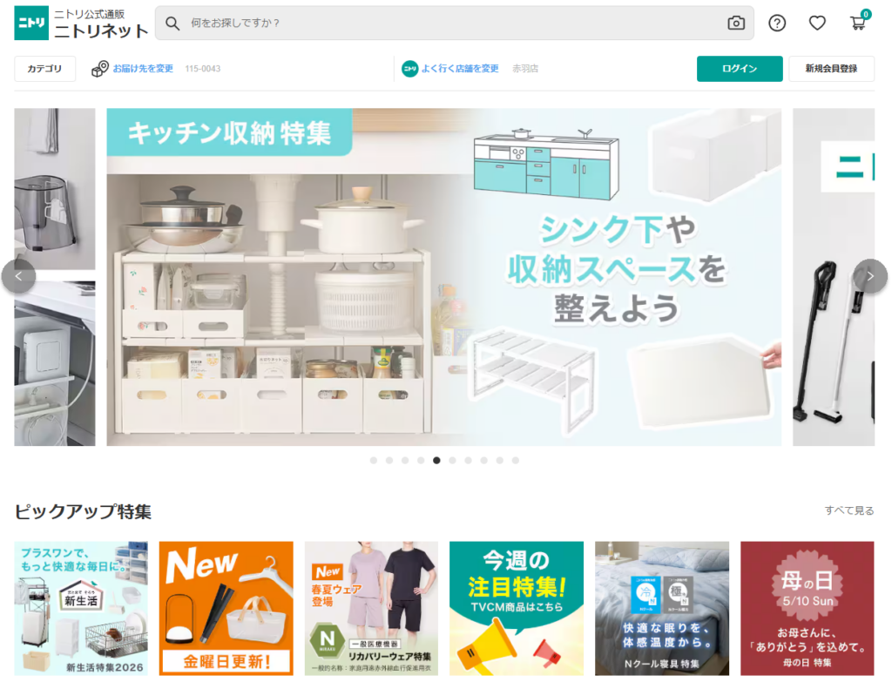Viewport: 892px width, 682px height.
Task: Click the ログイン login button
Action: click(740, 68)
